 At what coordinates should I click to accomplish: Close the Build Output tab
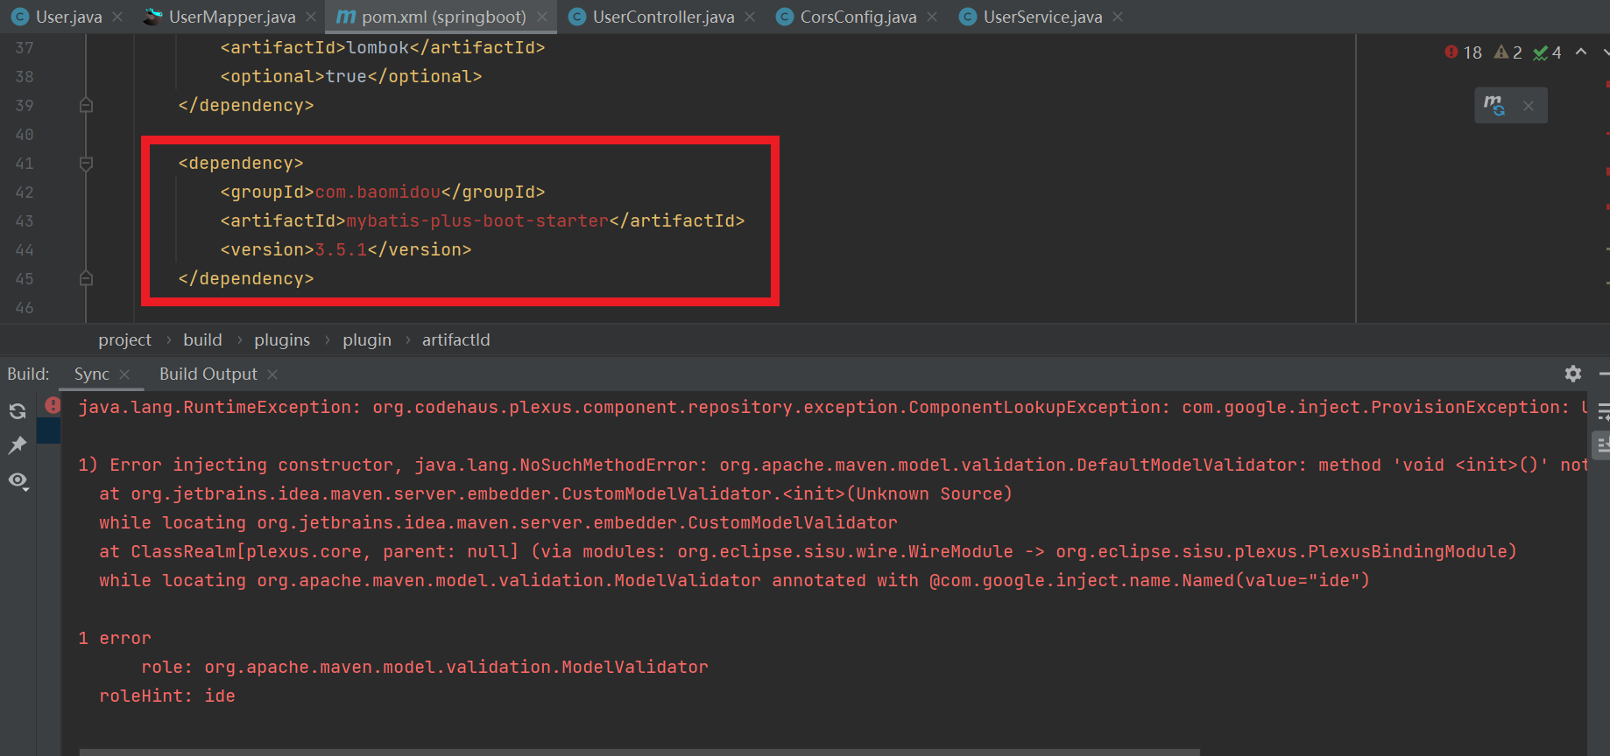pos(272,374)
